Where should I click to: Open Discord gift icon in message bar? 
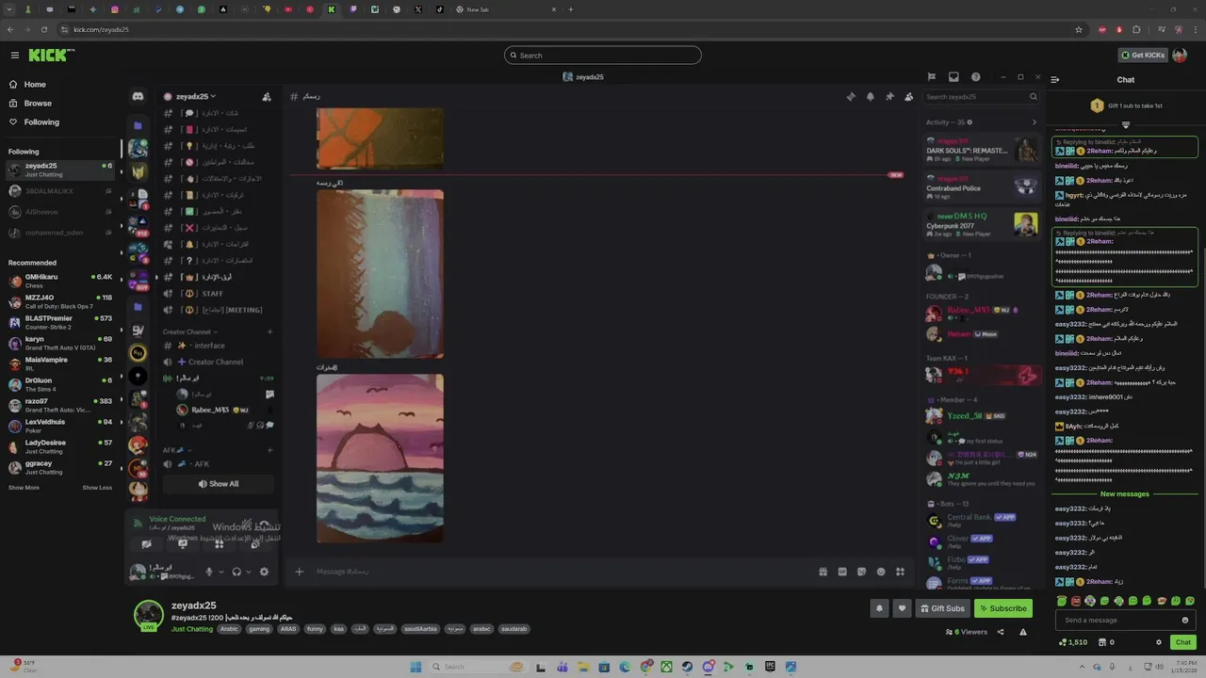click(x=823, y=572)
